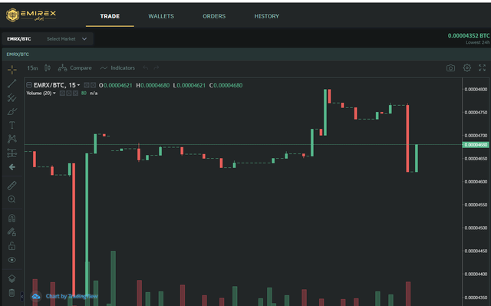The height and width of the screenshot is (306, 491).
Task: Expand the EMRX/BTC, 15 legend dropdown arrow
Action: click(78, 85)
